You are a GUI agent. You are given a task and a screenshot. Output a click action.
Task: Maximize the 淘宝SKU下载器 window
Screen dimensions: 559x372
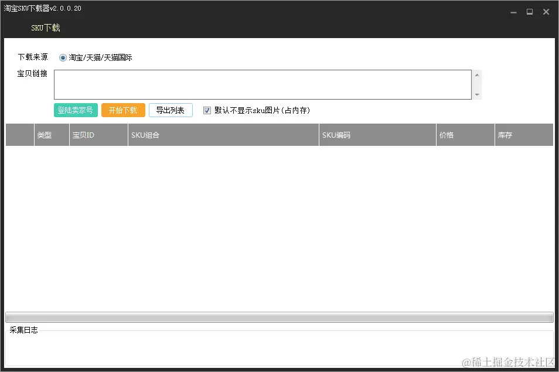(x=530, y=12)
